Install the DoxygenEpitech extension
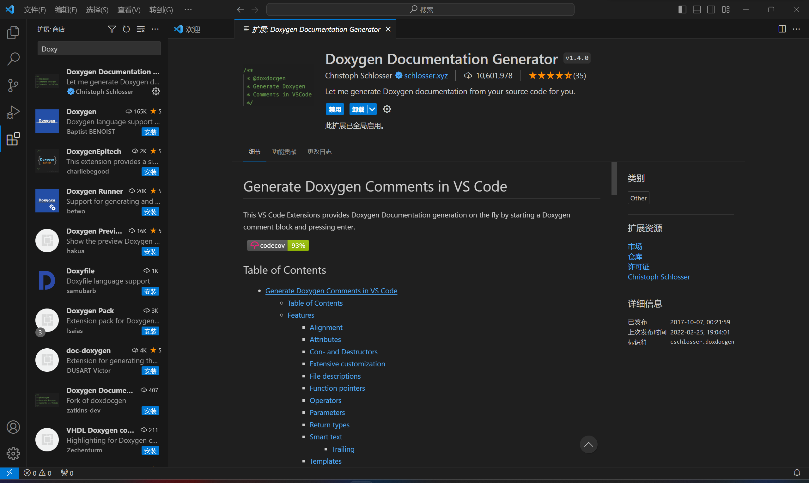Screen dimensions: 809x483 (x=150, y=172)
